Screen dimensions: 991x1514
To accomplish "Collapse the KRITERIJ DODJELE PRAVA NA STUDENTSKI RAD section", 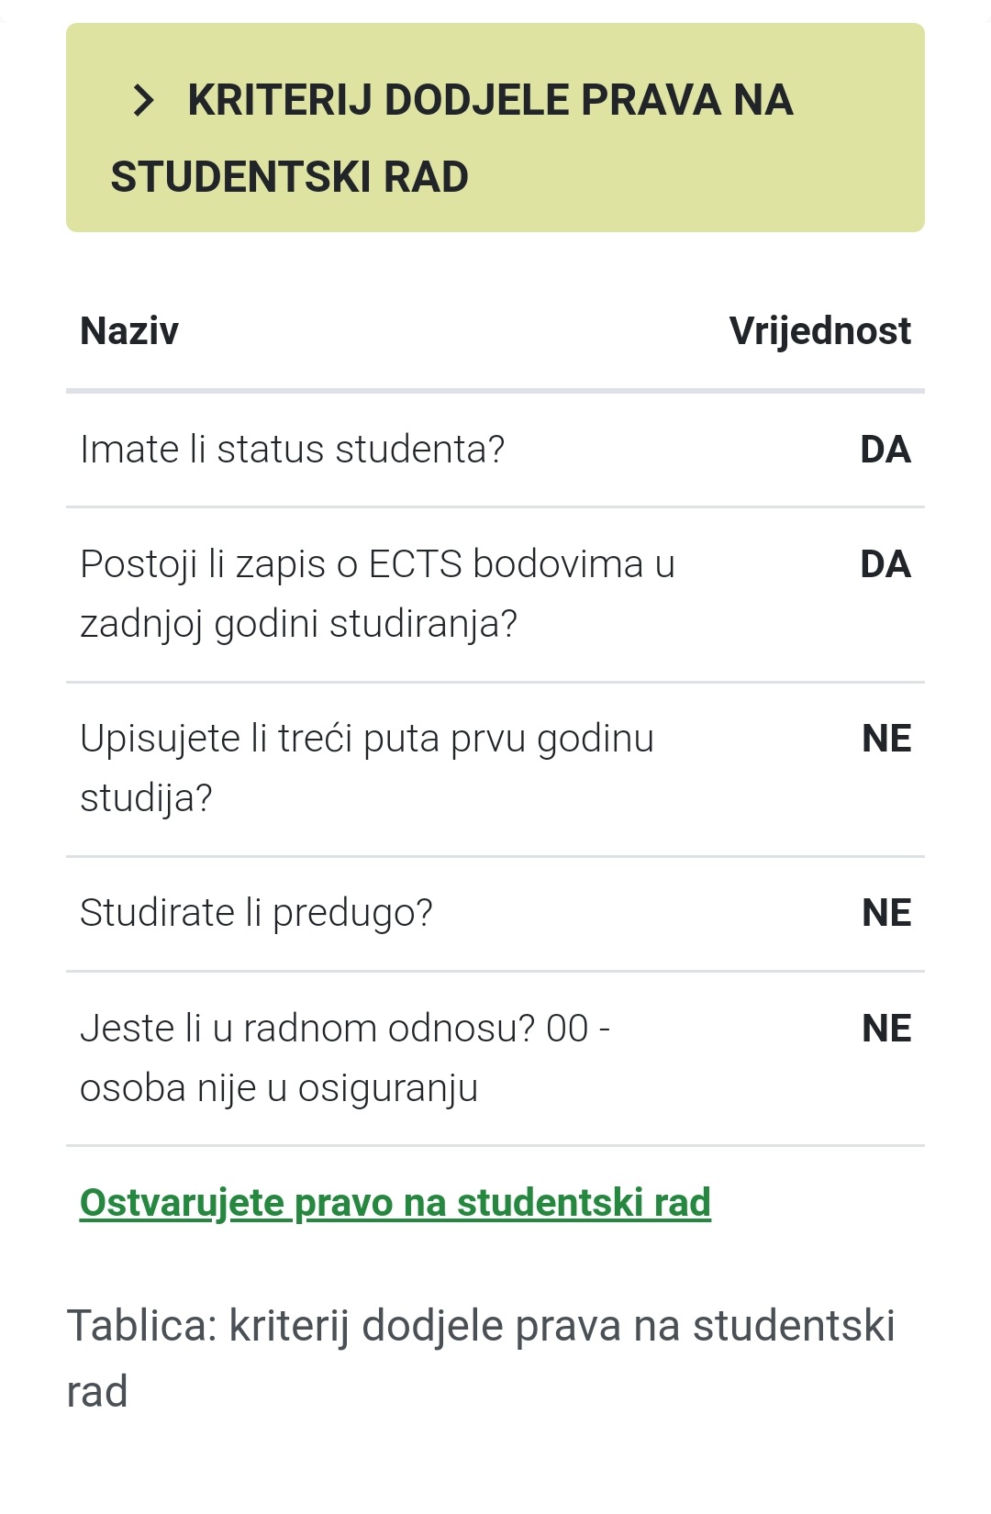I will 495,128.
